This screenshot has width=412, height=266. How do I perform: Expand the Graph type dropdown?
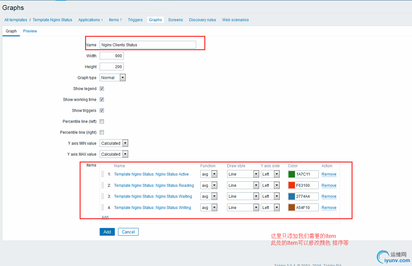click(113, 78)
